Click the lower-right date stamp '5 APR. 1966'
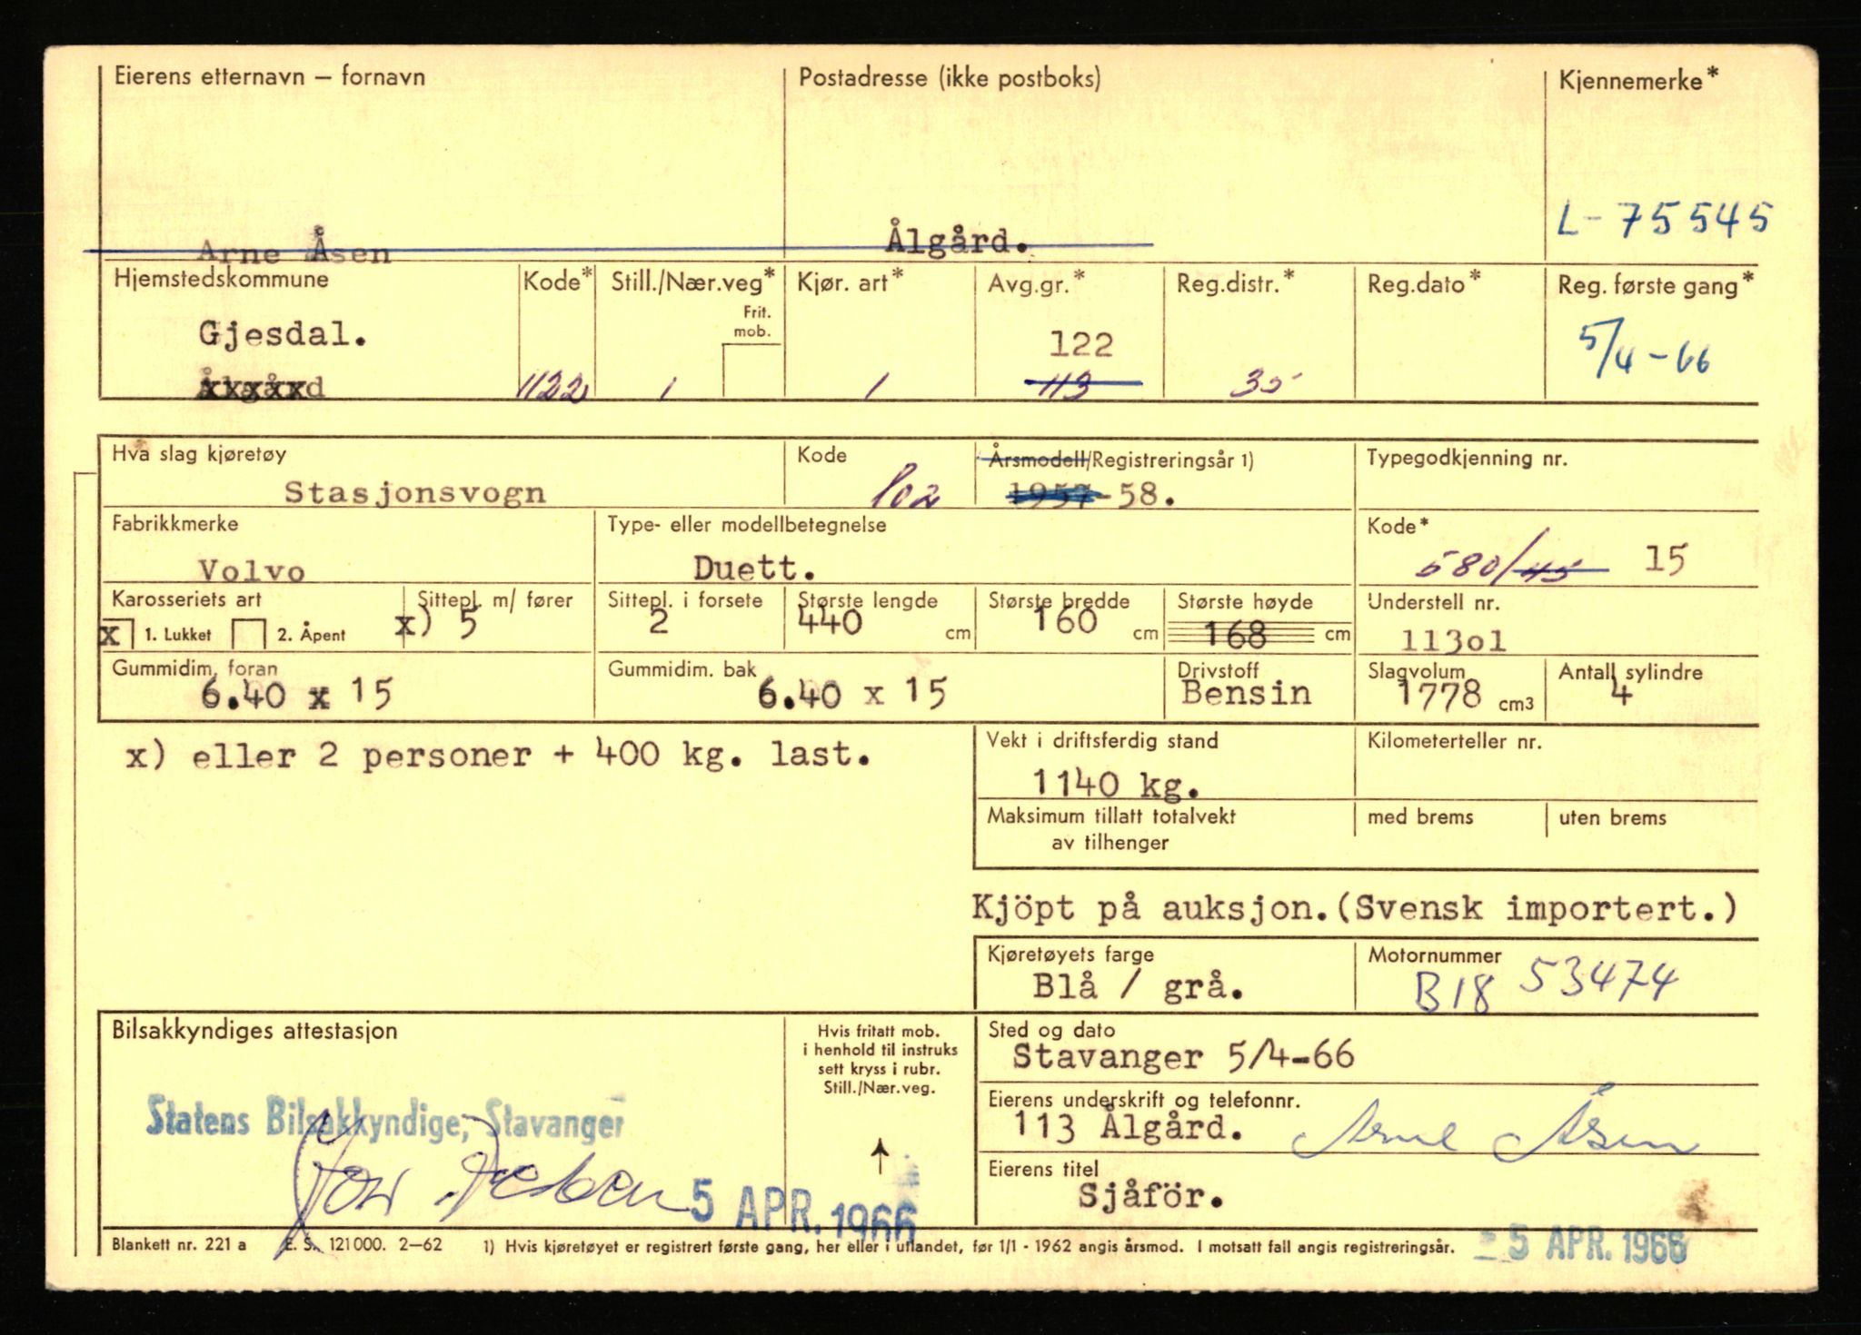 [x=1582, y=1245]
